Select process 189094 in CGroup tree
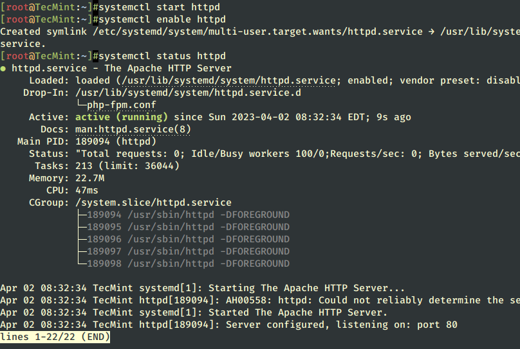 point(189,215)
